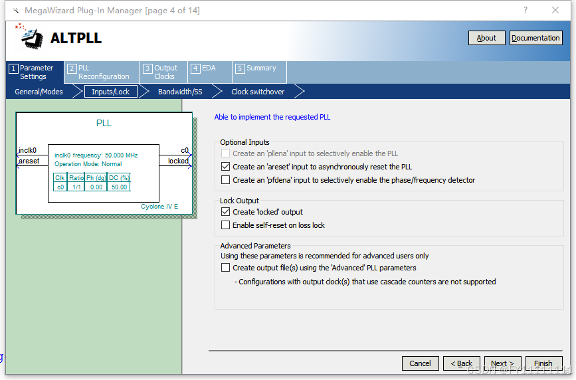Click the inclk0 port label in PLL diagram
The width and height of the screenshot is (576, 380).
pyautogui.click(x=27, y=150)
